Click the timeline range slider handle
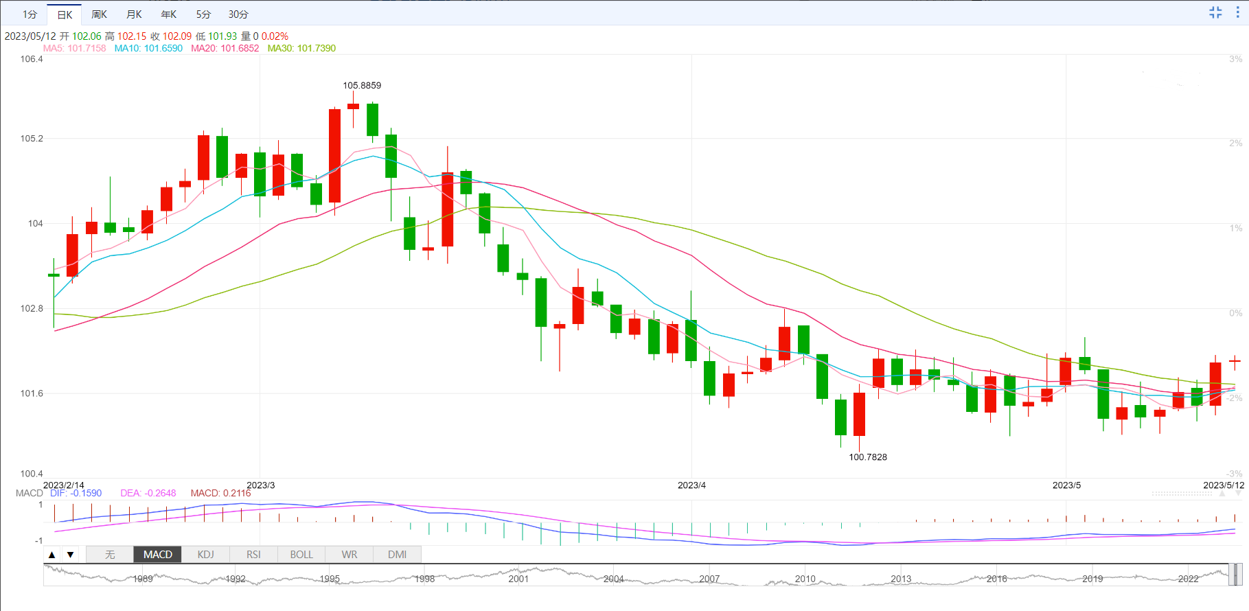The width and height of the screenshot is (1249, 611). pyautogui.click(x=1235, y=575)
